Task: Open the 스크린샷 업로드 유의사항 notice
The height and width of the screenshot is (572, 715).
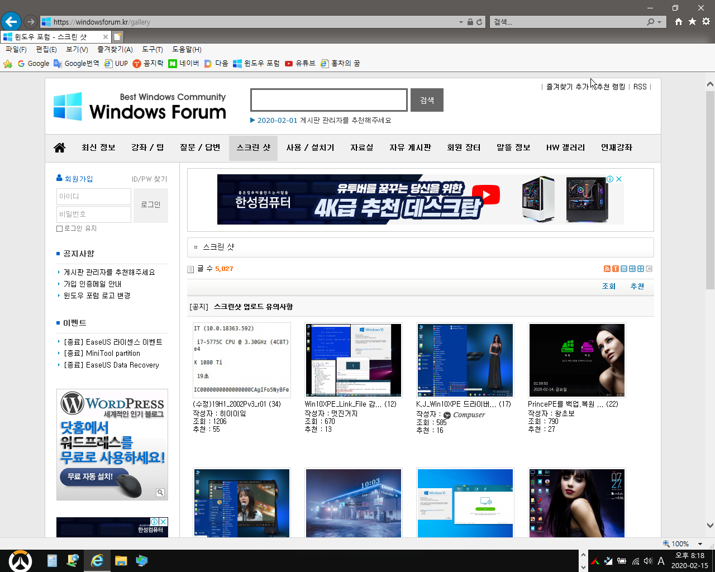Action: [253, 307]
